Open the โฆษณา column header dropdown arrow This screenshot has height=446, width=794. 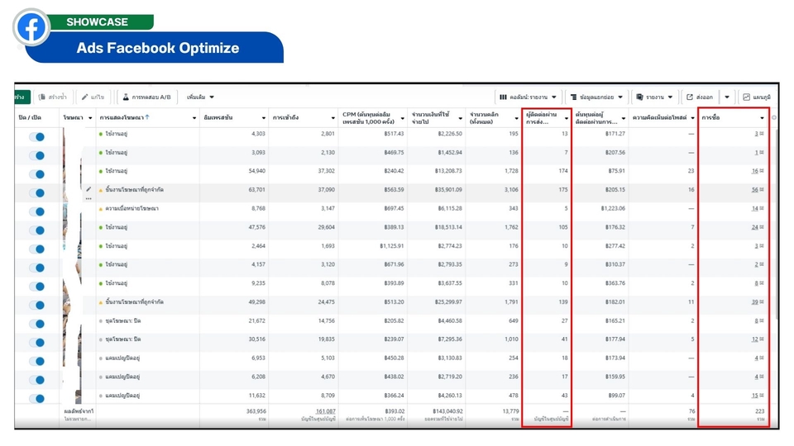click(x=90, y=118)
